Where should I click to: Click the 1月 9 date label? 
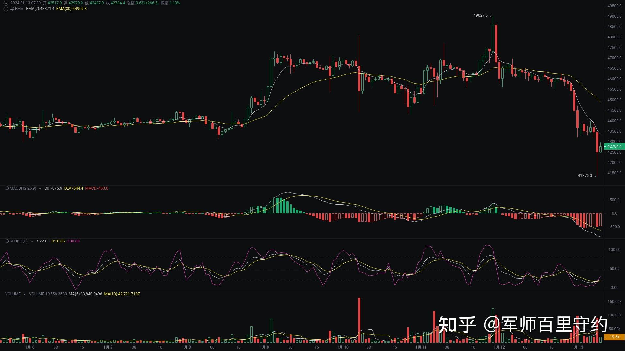point(264,347)
